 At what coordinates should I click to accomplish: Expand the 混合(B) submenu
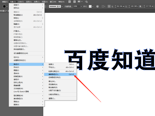click(27, 73)
